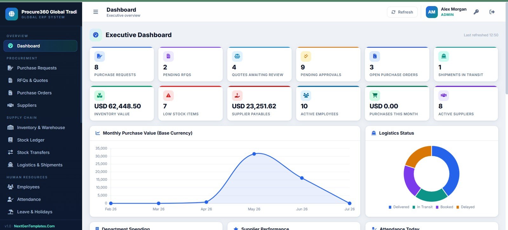Click the key icon for password change
The image size is (508, 230).
(476, 12)
